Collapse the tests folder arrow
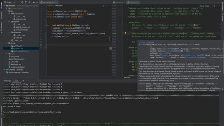 pyautogui.click(x=7, y=43)
